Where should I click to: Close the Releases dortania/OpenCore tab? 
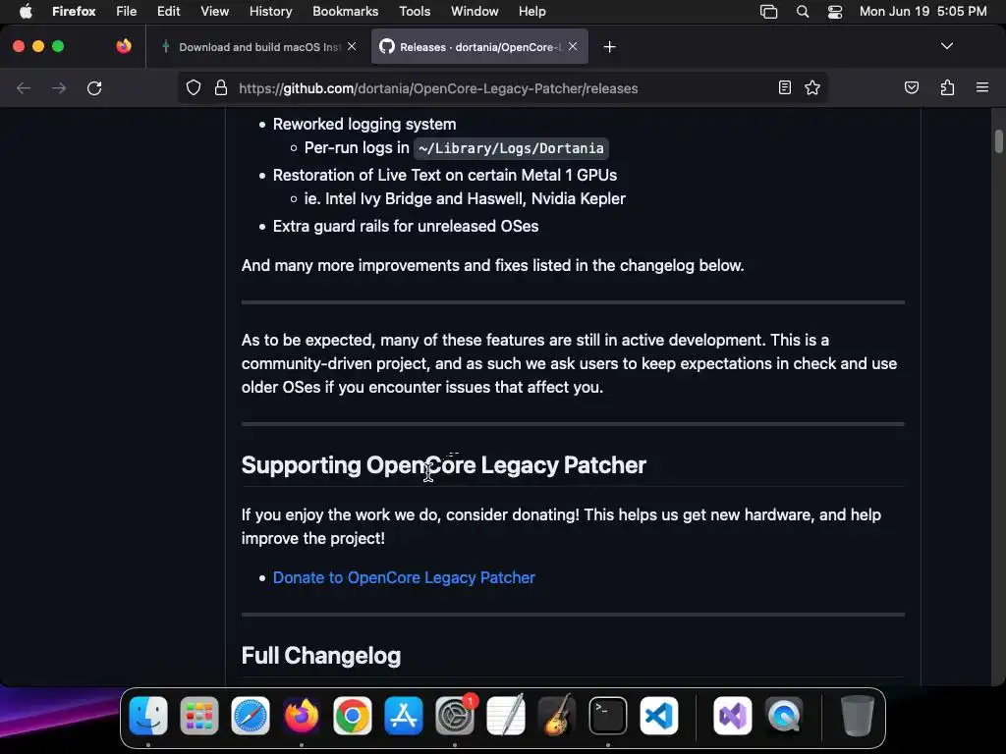[573, 46]
